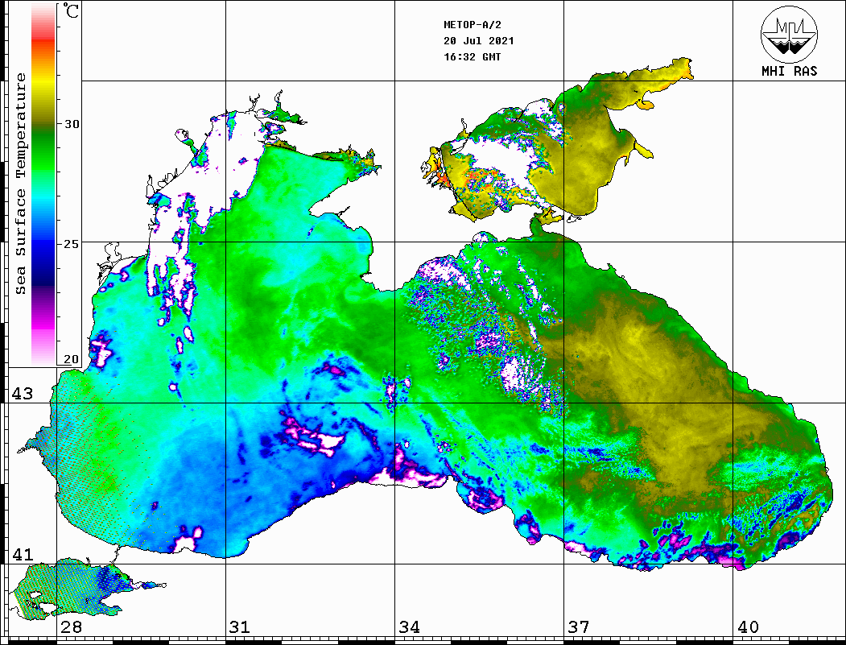Click longitude label '28'
The height and width of the screenshot is (645, 846).
71,627
